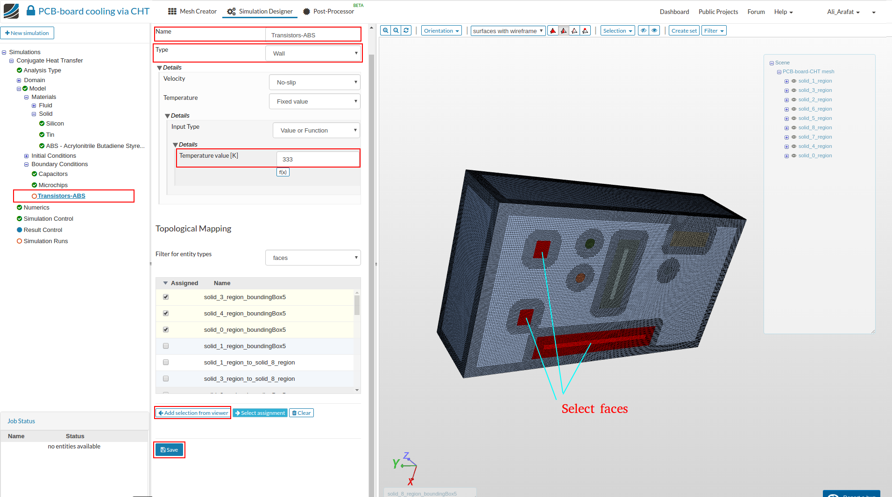The height and width of the screenshot is (497, 892).
Task: Switch to the Mesh Creator tab
Action: (192, 11)
